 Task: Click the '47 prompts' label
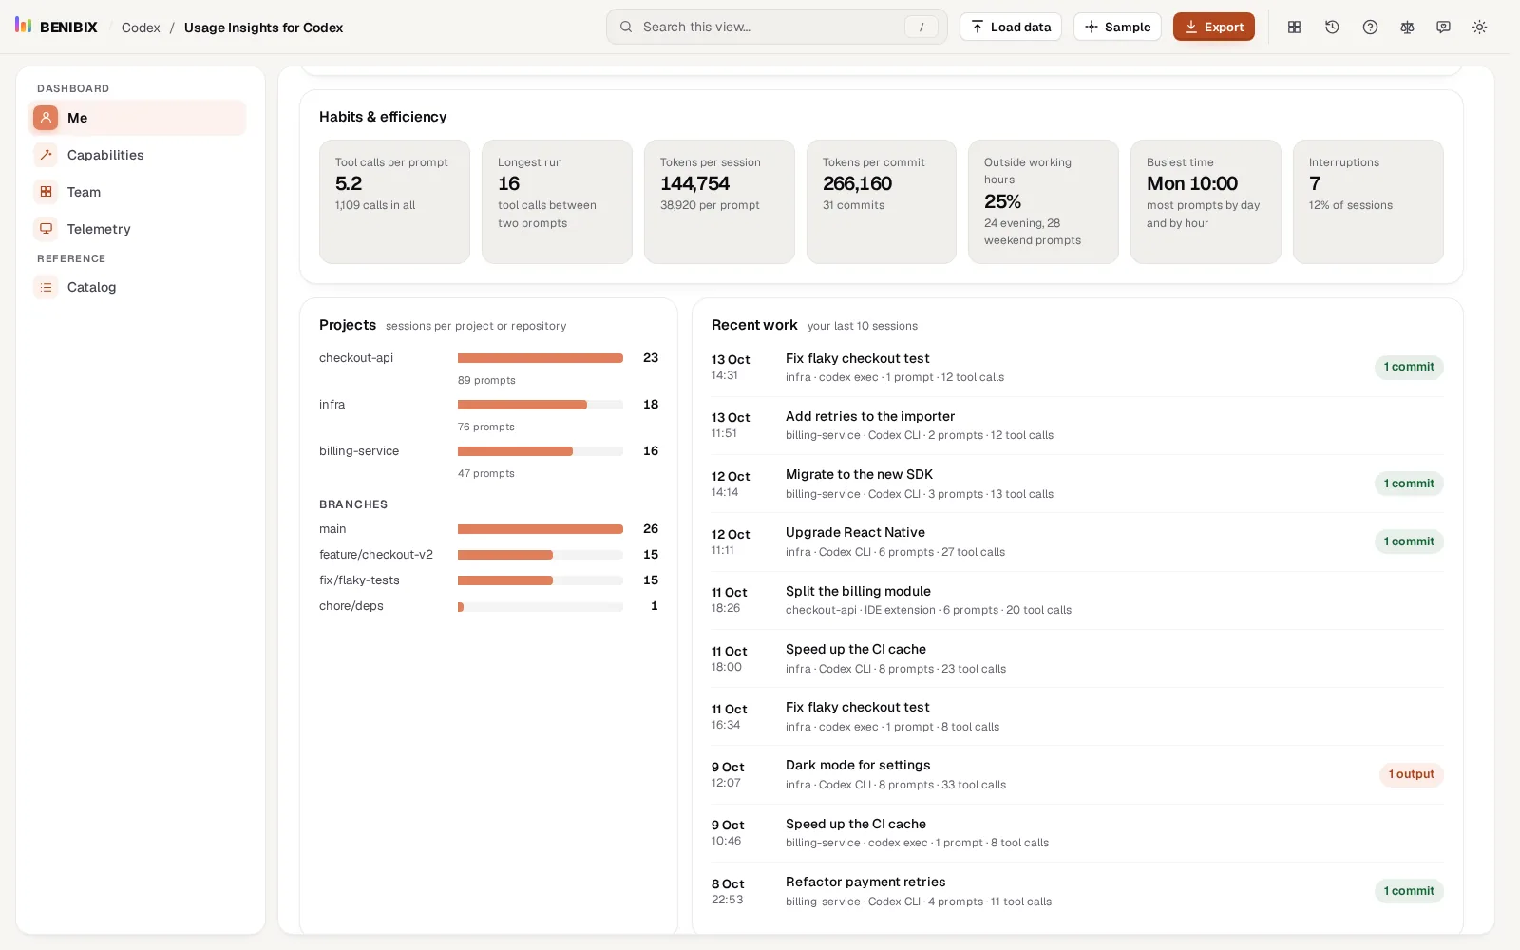coord(486,473)
